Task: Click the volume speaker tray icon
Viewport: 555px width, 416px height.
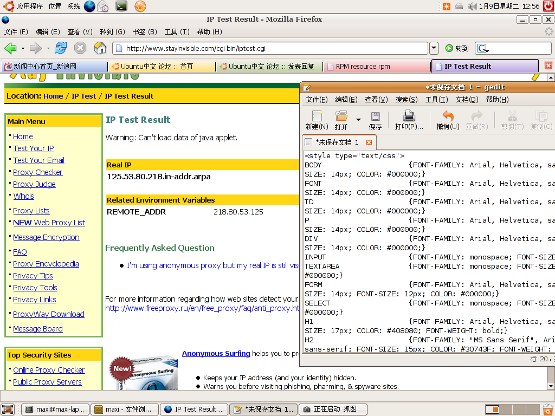Action: 472,6
